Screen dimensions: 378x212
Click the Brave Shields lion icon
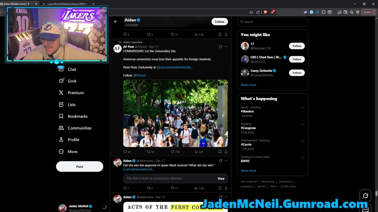pyautogui.click(x=265, y=12)
